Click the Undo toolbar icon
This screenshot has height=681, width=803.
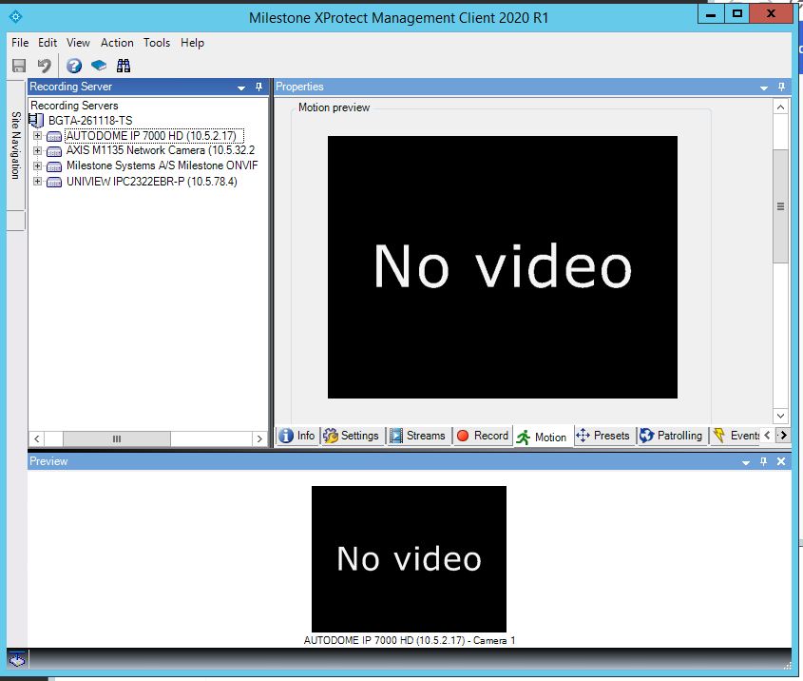click(x=44, y=66)
